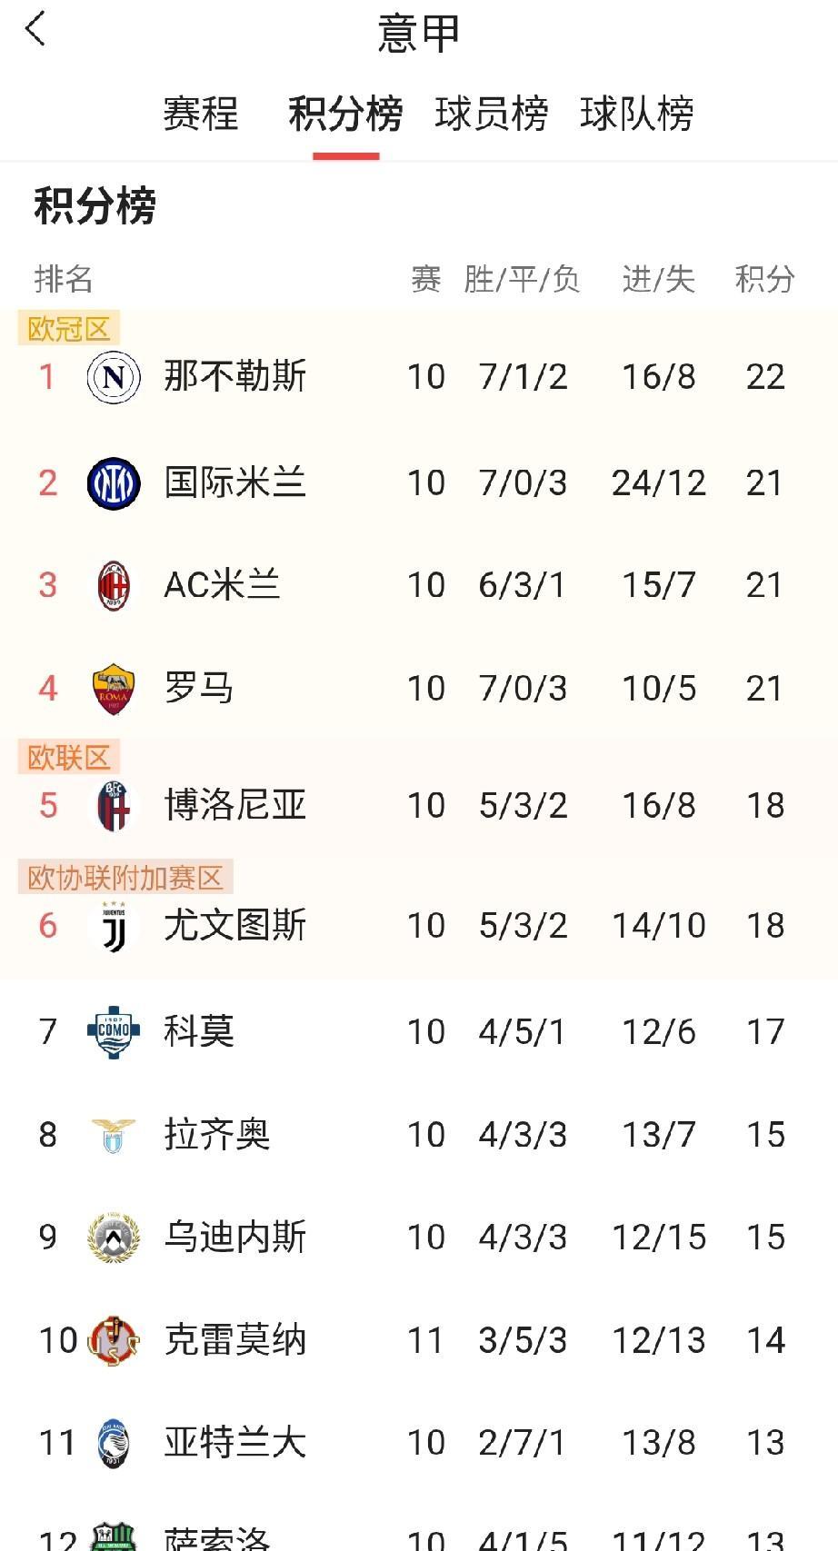Viewport: 838px width, 1551px height.
Task: Open the 球队榜 team rankings tab
Action: point(636,114)
